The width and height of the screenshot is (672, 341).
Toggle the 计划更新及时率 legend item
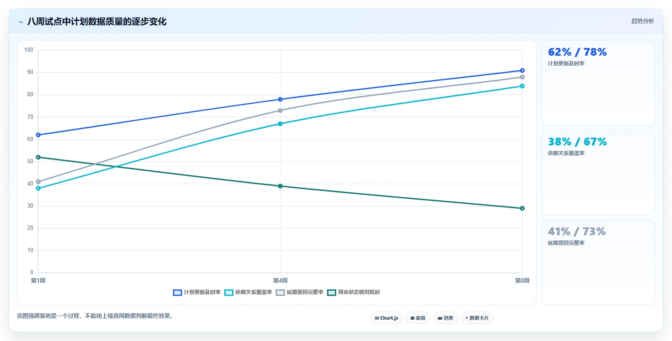tap(197, 293)
